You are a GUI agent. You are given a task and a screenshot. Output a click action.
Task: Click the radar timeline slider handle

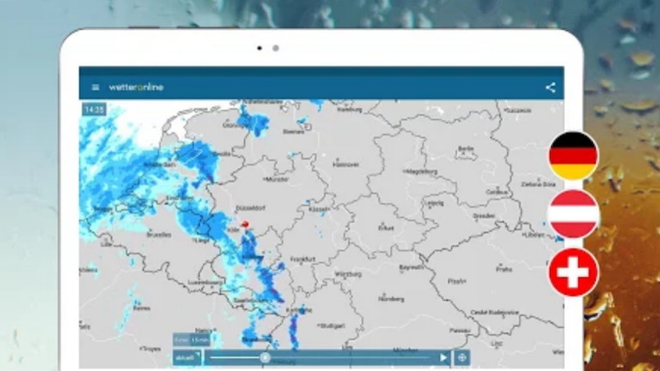click(265, 357)
